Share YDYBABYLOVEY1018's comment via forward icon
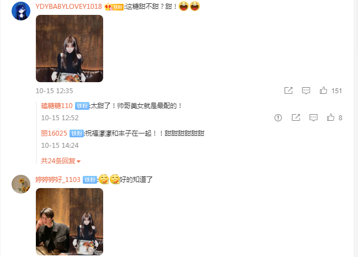 pyautogui.click(x=288, y=90)
